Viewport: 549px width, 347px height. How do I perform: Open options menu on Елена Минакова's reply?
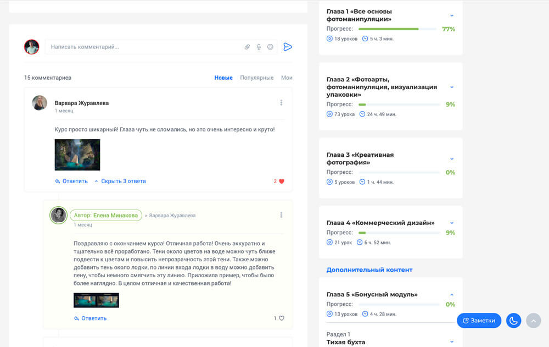(281, 215)
